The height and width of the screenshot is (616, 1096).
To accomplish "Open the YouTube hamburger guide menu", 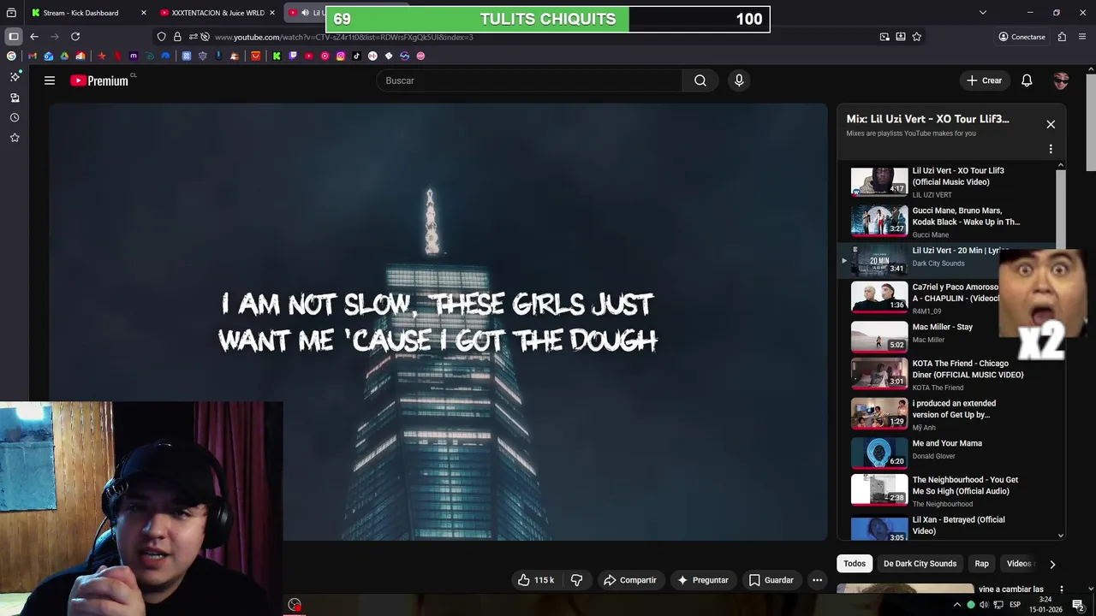I will [x=50, y=80].
